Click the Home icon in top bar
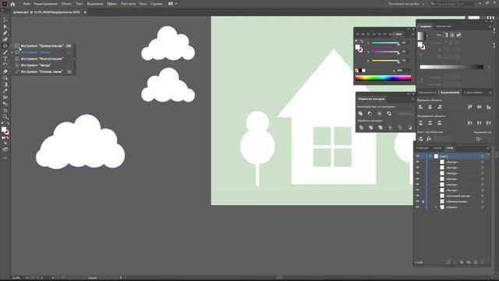499x281 pixels. [12, 4]
